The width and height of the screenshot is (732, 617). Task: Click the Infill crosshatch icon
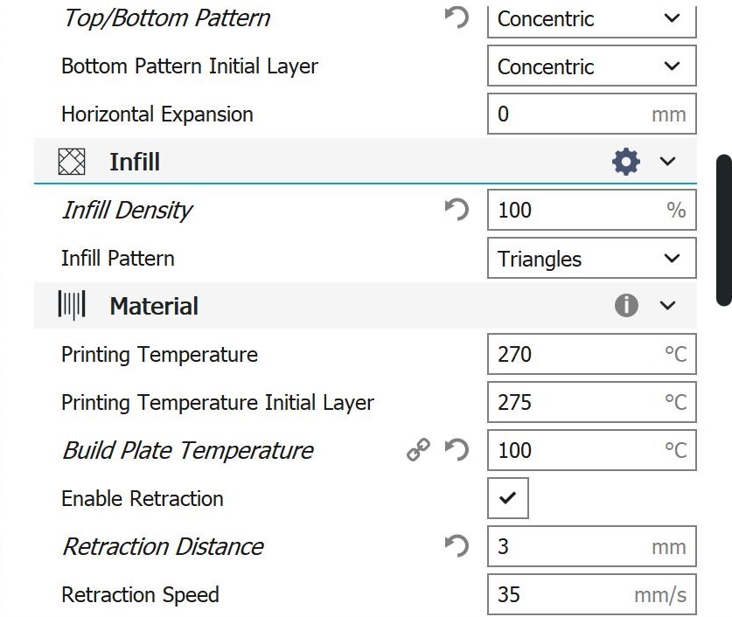[x=72, y=162]
